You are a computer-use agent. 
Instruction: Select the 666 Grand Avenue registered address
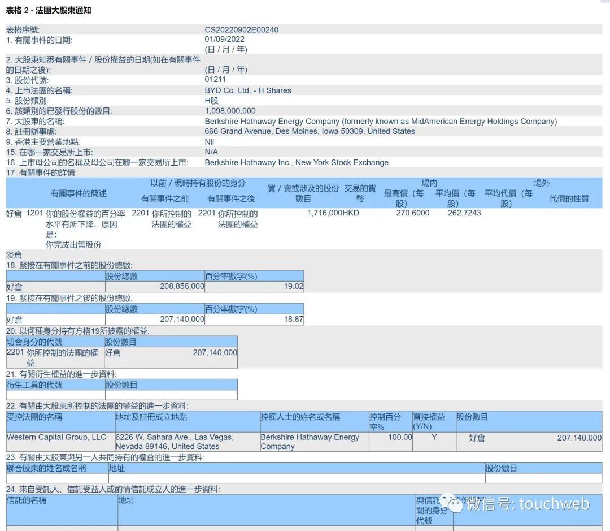point(310,131)
